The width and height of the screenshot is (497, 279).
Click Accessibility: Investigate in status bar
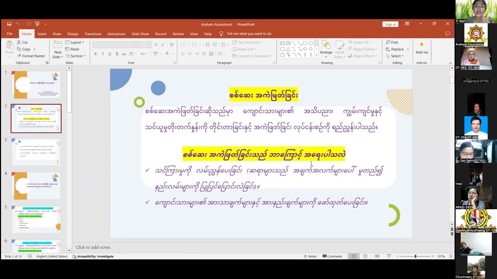point(93,256)
